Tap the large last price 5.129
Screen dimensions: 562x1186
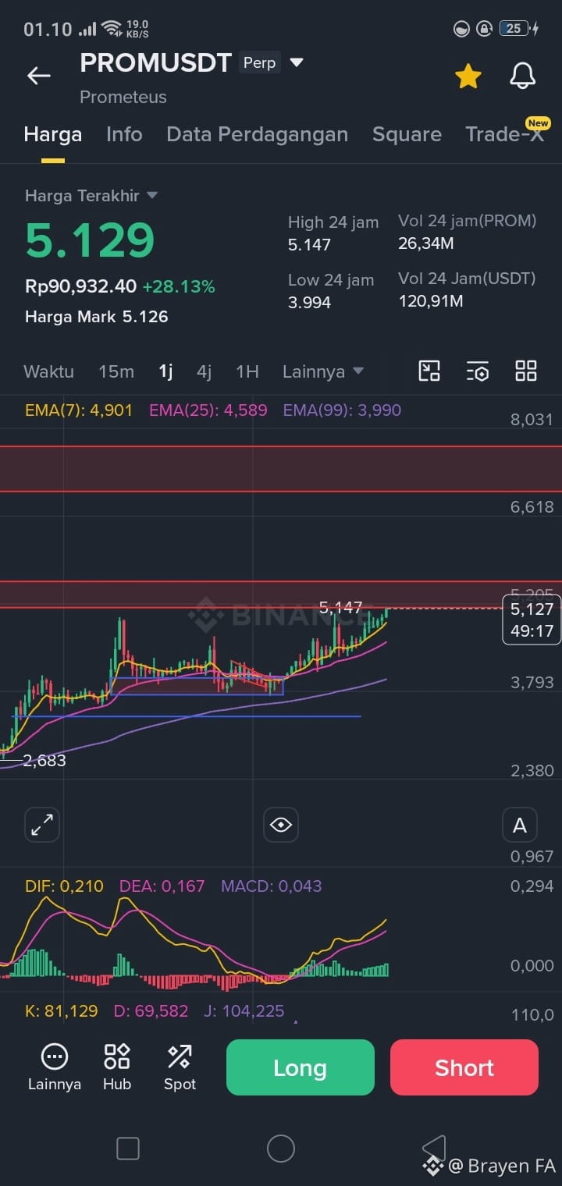click(x=91, y=240)
